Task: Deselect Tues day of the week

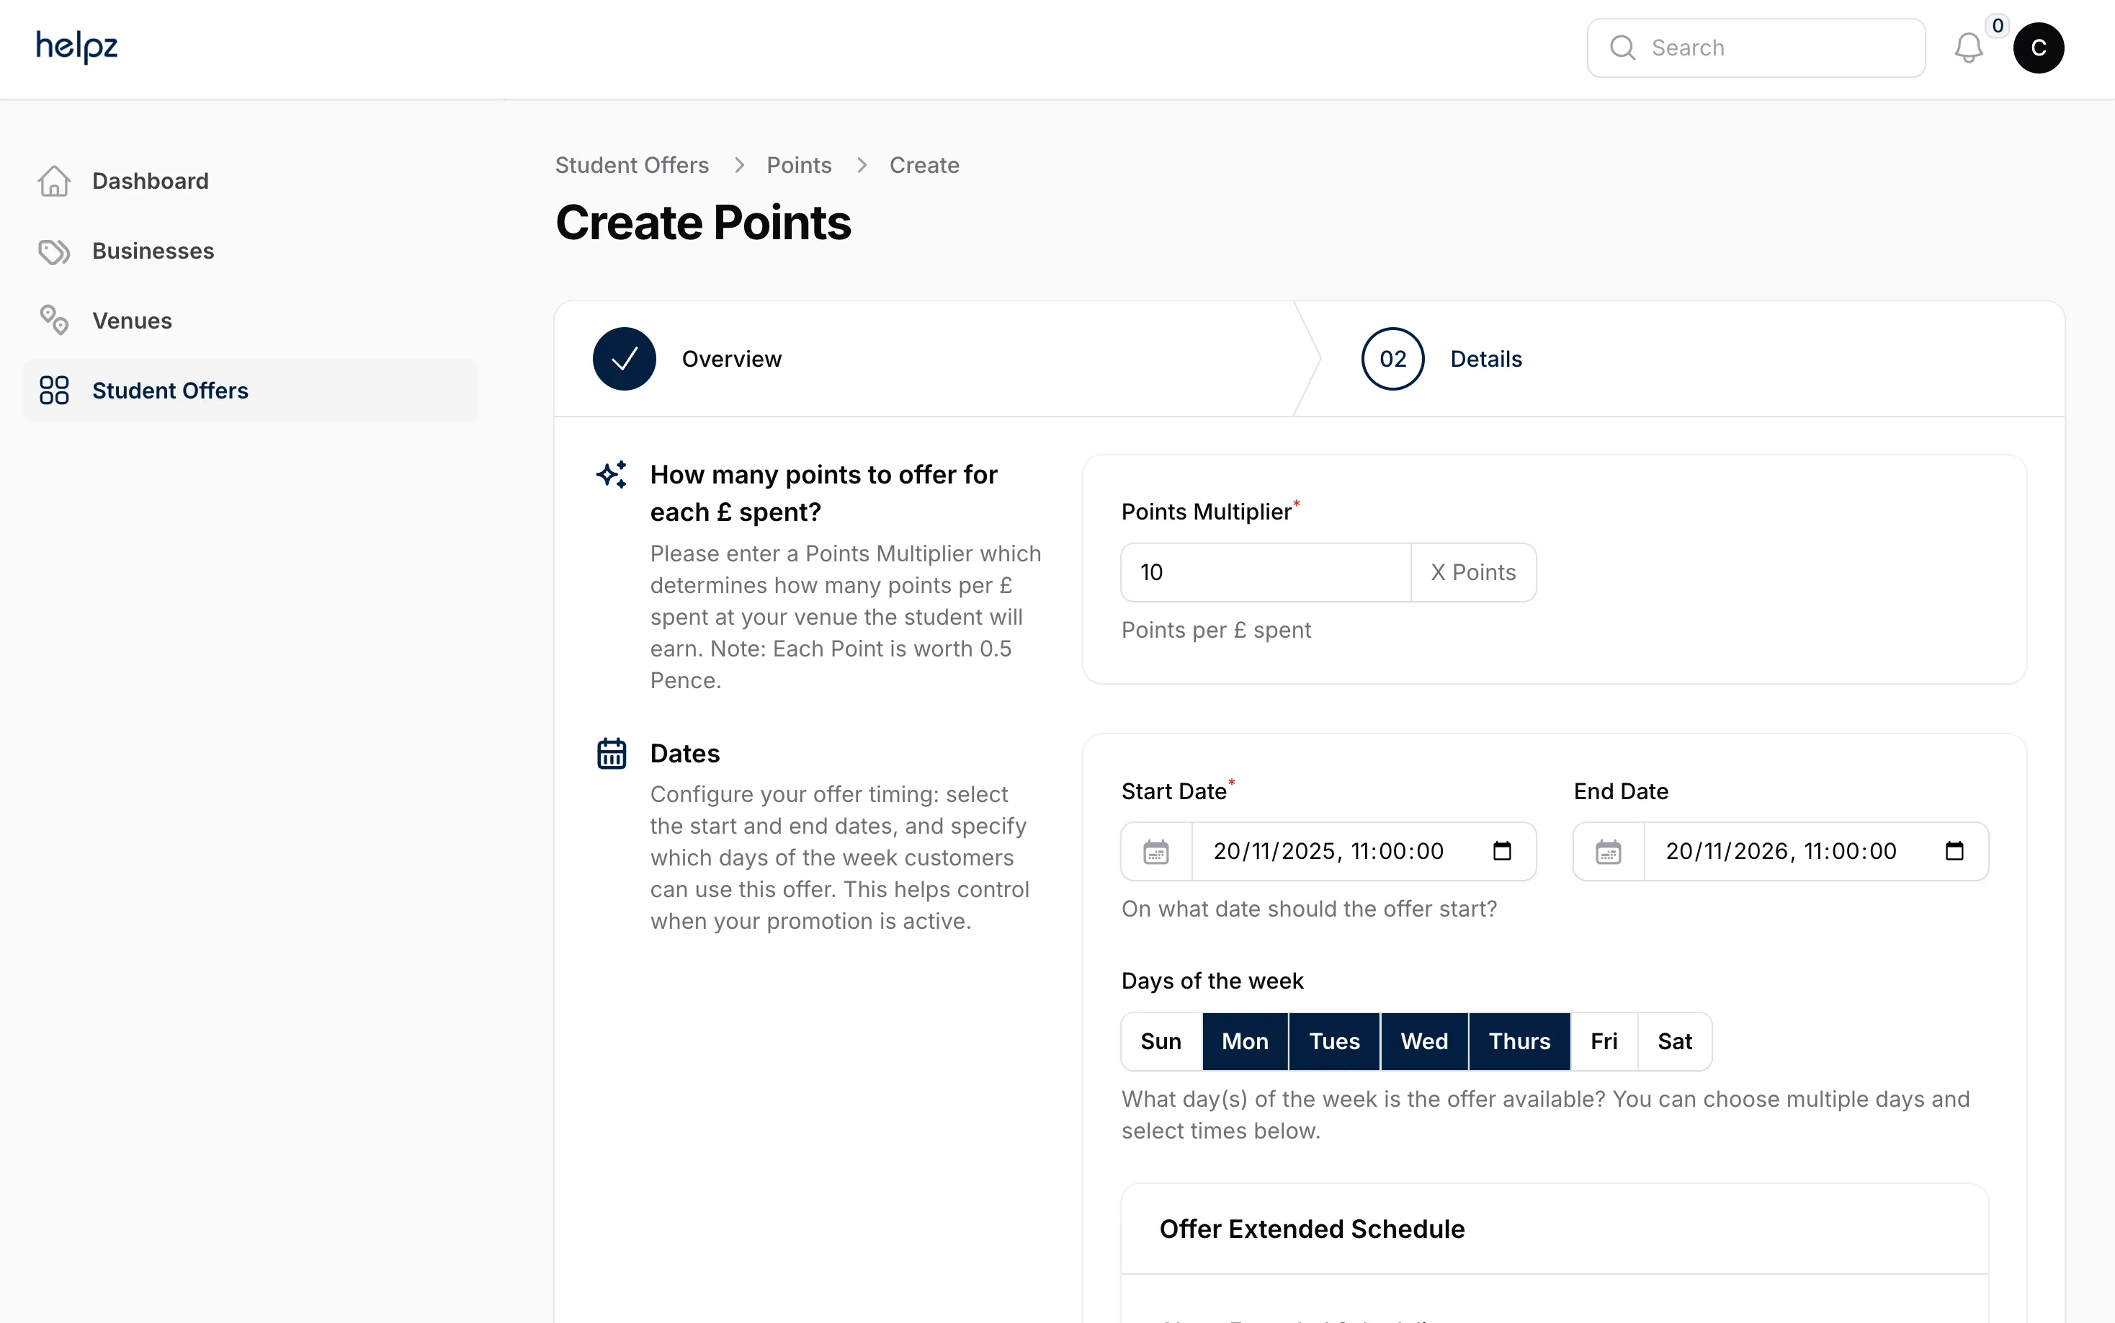Action: pos(1335,1041)
